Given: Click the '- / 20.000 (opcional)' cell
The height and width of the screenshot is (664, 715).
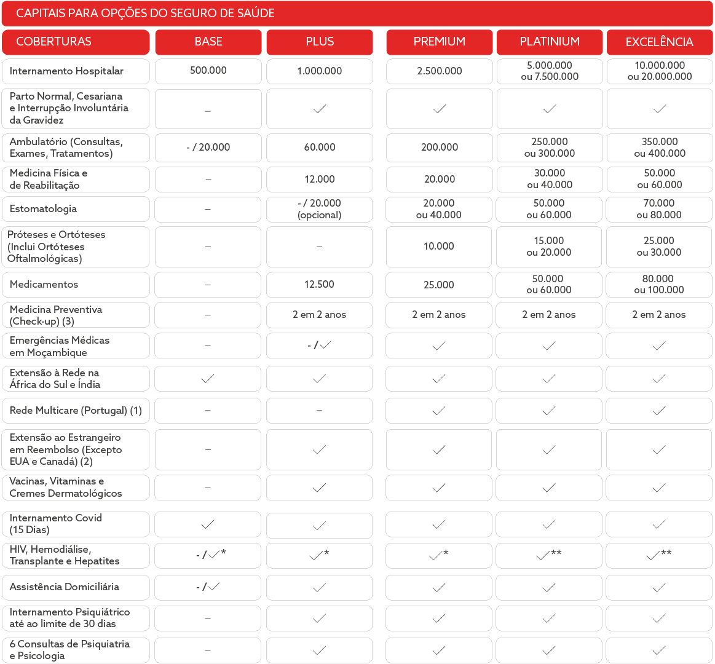Looking at the screenshot, I should coord(319,209).
